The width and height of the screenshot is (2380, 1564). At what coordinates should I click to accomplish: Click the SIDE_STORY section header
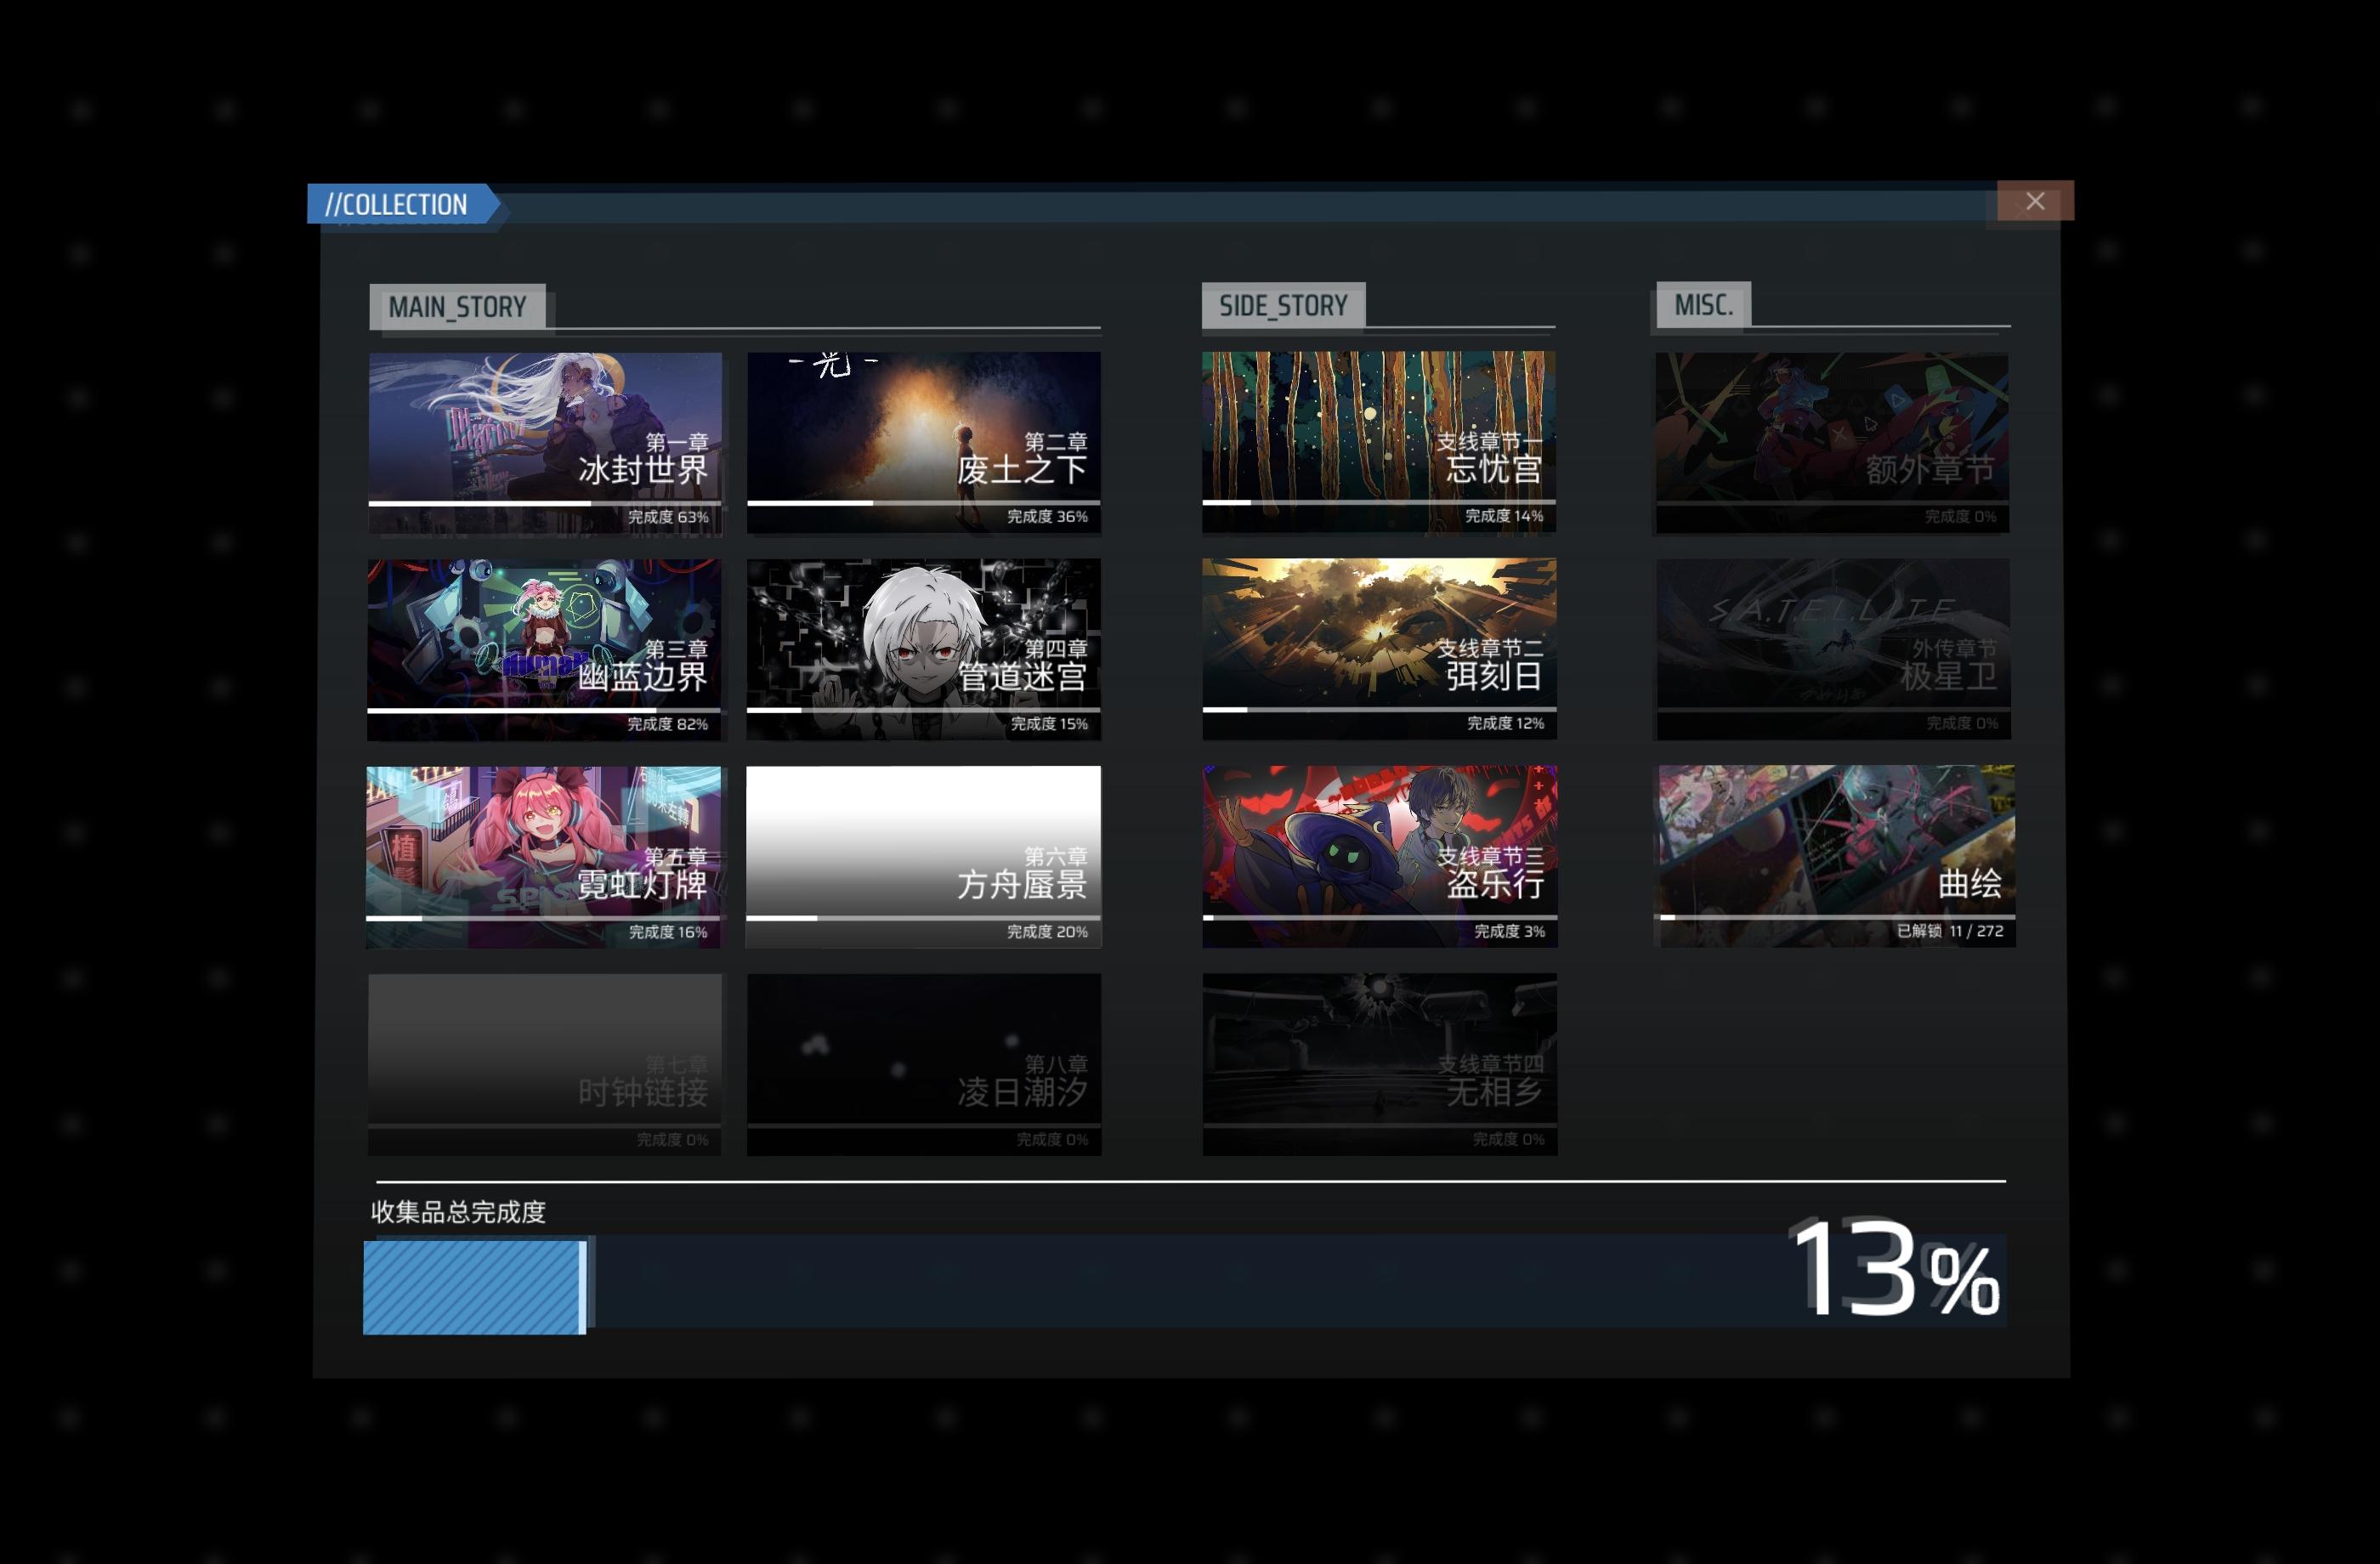coord(1283,305)
